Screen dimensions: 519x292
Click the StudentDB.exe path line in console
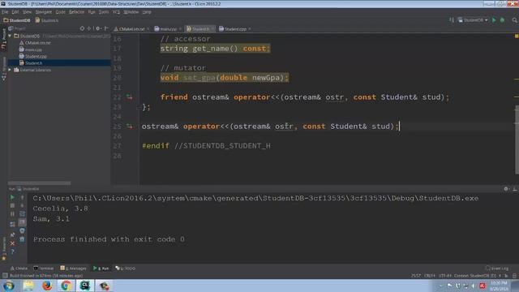tap(255, 198)
